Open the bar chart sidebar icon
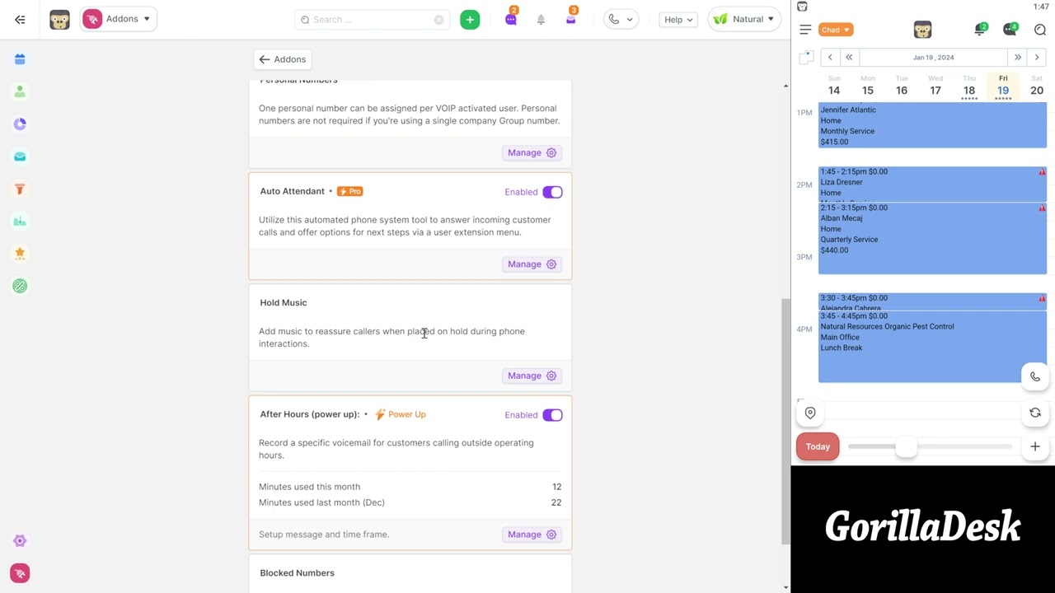The height and width of the screenshot is (593, 1055). 20,221
